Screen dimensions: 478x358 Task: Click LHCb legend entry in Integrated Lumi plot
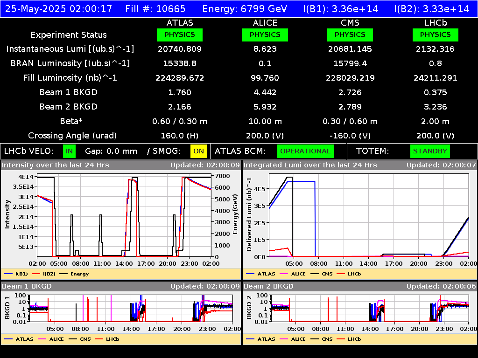coord(349,274)
